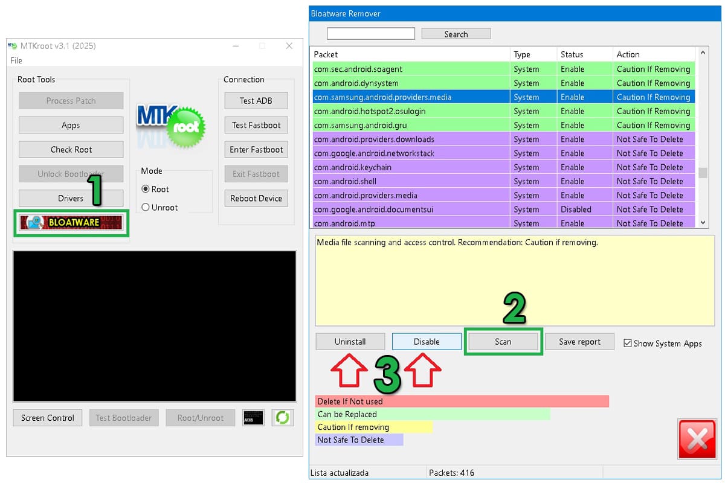Select the com.google.android.documentsui row
The image size is (725, 483).
click(x=503, y=210)
